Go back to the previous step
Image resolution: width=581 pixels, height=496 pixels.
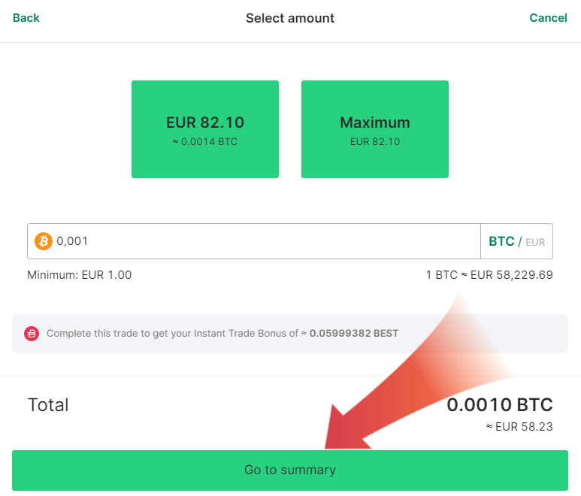pyautogui.click(x=26, y=18)
